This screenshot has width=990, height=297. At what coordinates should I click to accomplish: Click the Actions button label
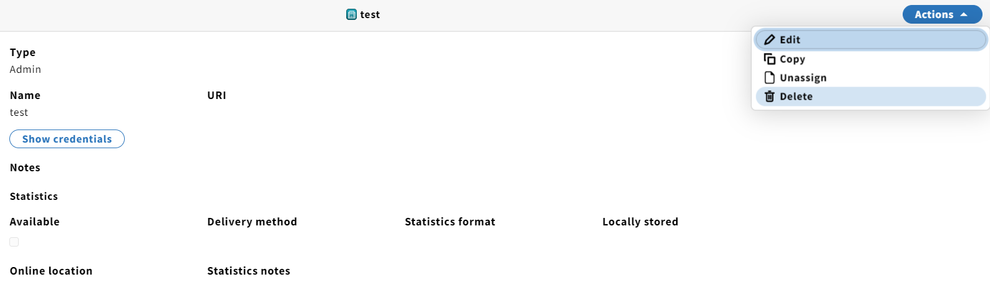934,14
